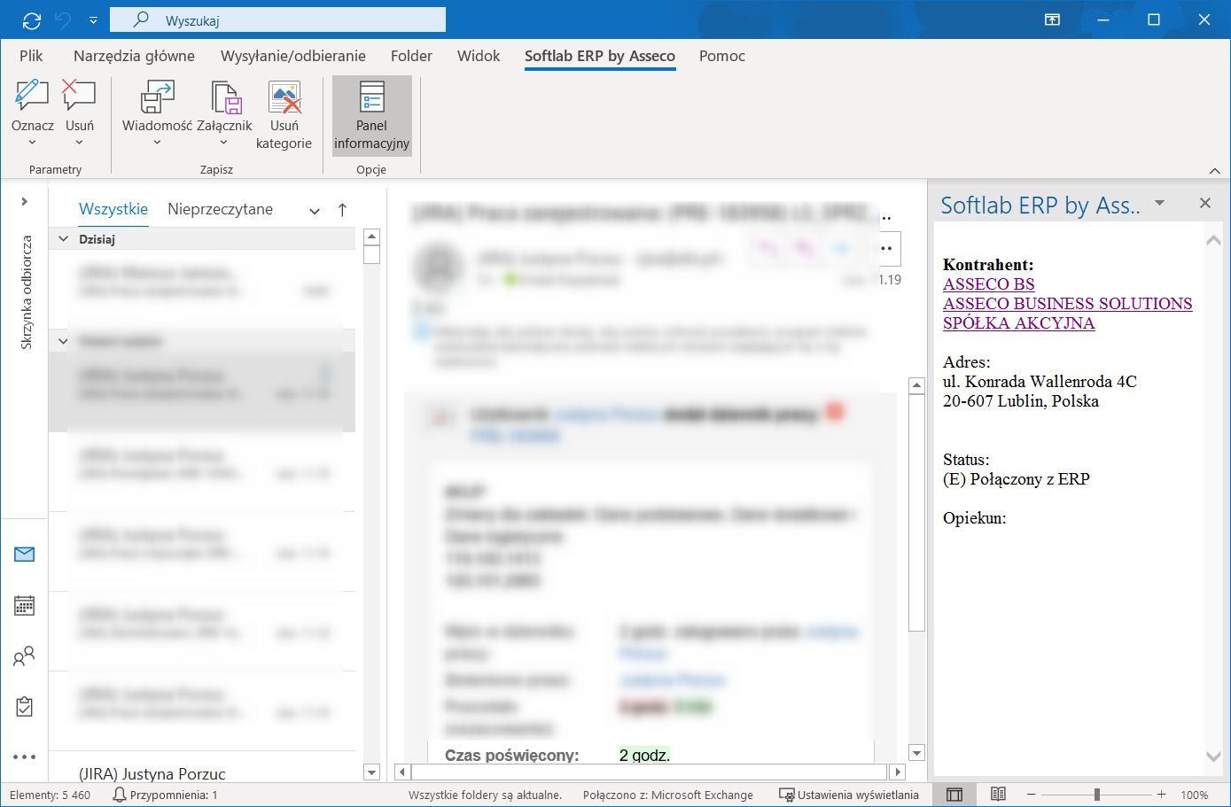This screenshot has width=1231, height=807.
Task: Open Softlab ERP panel options dropdown arrow
Action: (1159, 204)
